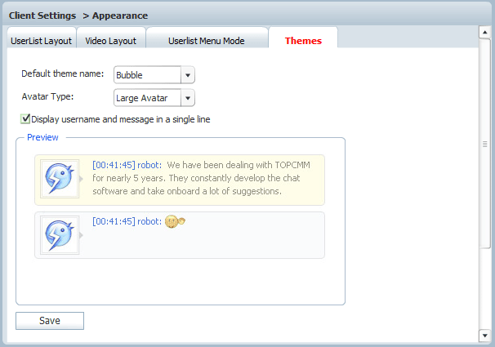This screenshot has height=347, width=495.
Task: Select the Userlist Menu Mode tab
Action: (x=206, y=40)
